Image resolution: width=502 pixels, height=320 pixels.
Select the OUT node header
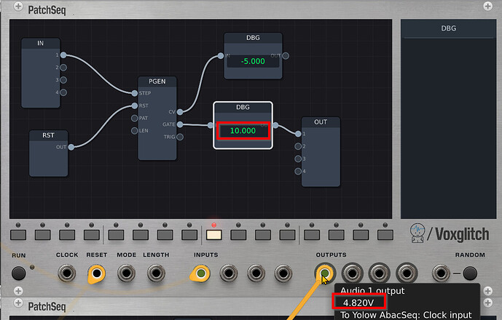tap(321, 122)
